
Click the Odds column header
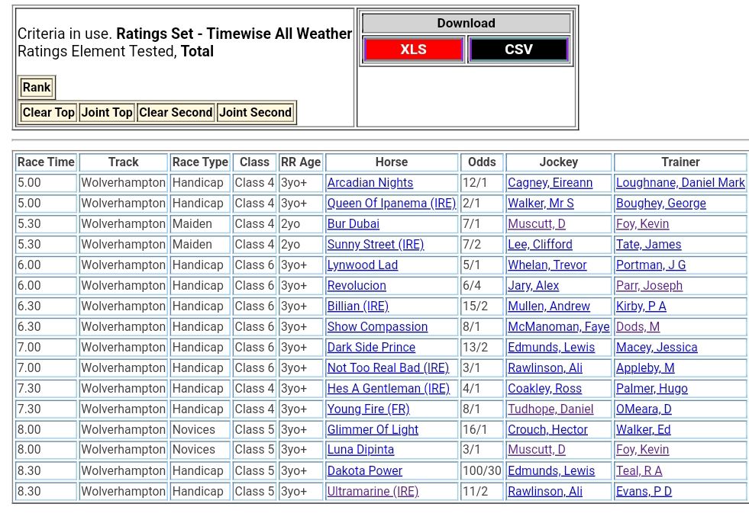[x=481, y=162]
